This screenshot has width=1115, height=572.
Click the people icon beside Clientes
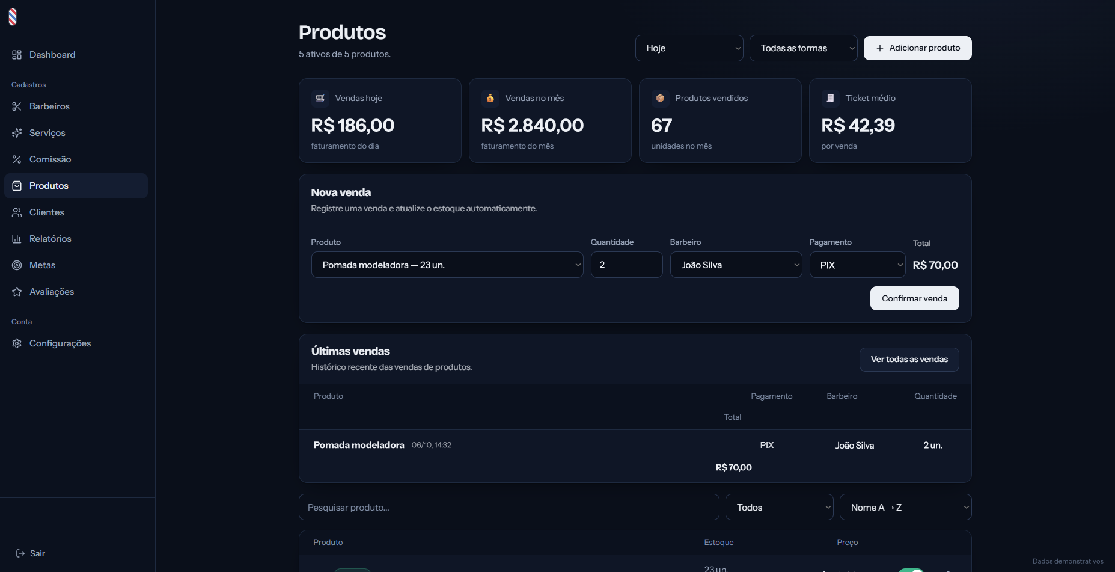17,212
